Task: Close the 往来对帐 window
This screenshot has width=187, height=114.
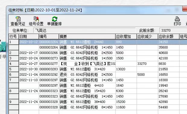Action: tap(185, 9)
